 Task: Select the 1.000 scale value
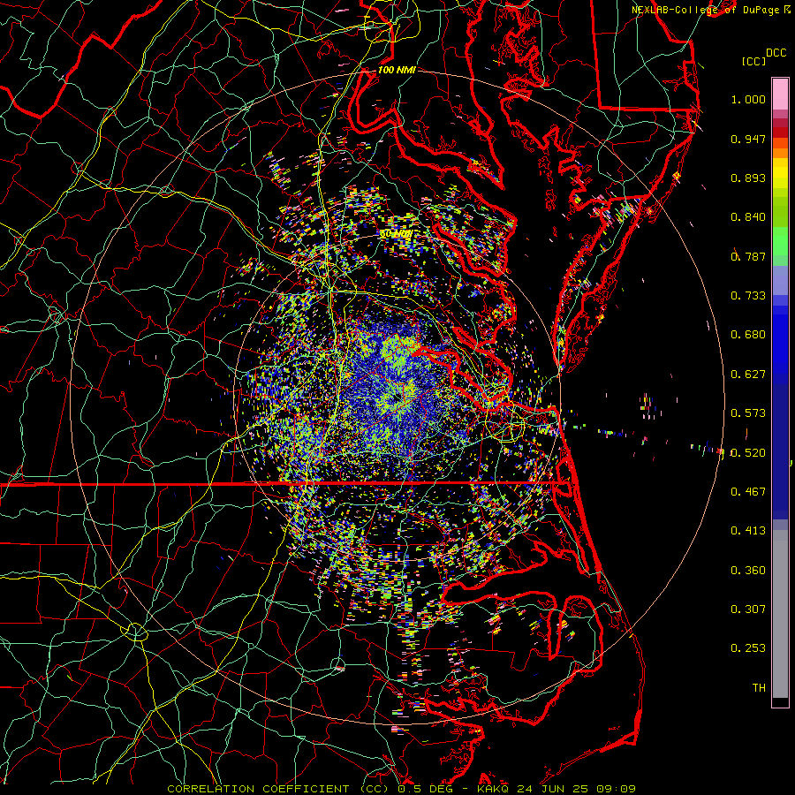[748, 99]
